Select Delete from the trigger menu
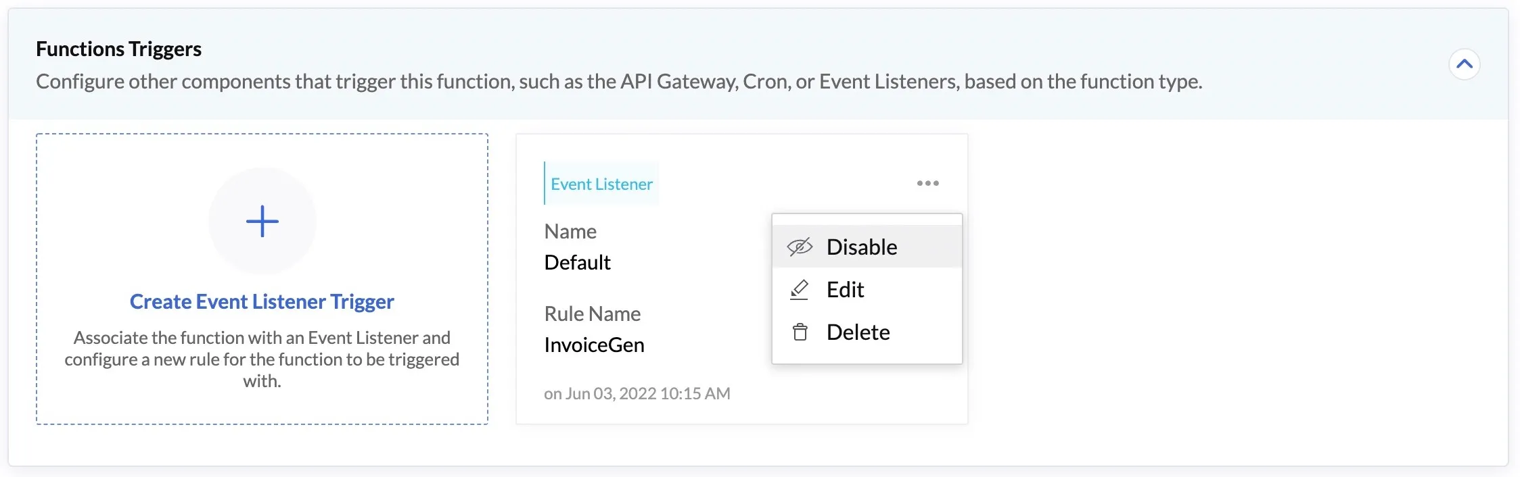 click(x=867, y=332)
